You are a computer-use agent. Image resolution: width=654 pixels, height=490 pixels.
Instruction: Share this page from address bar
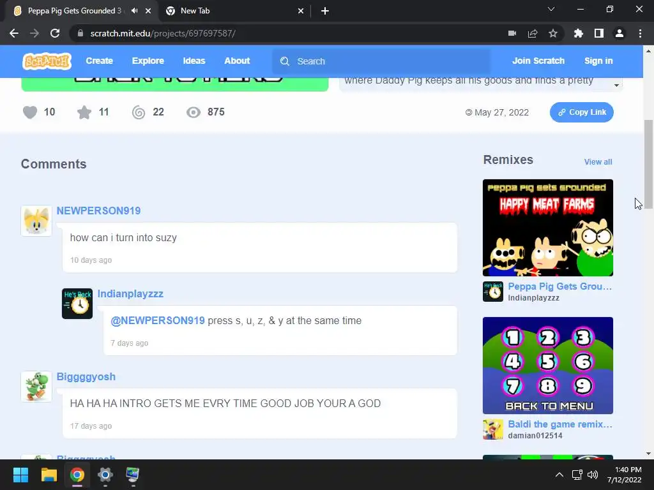point(533,33)
